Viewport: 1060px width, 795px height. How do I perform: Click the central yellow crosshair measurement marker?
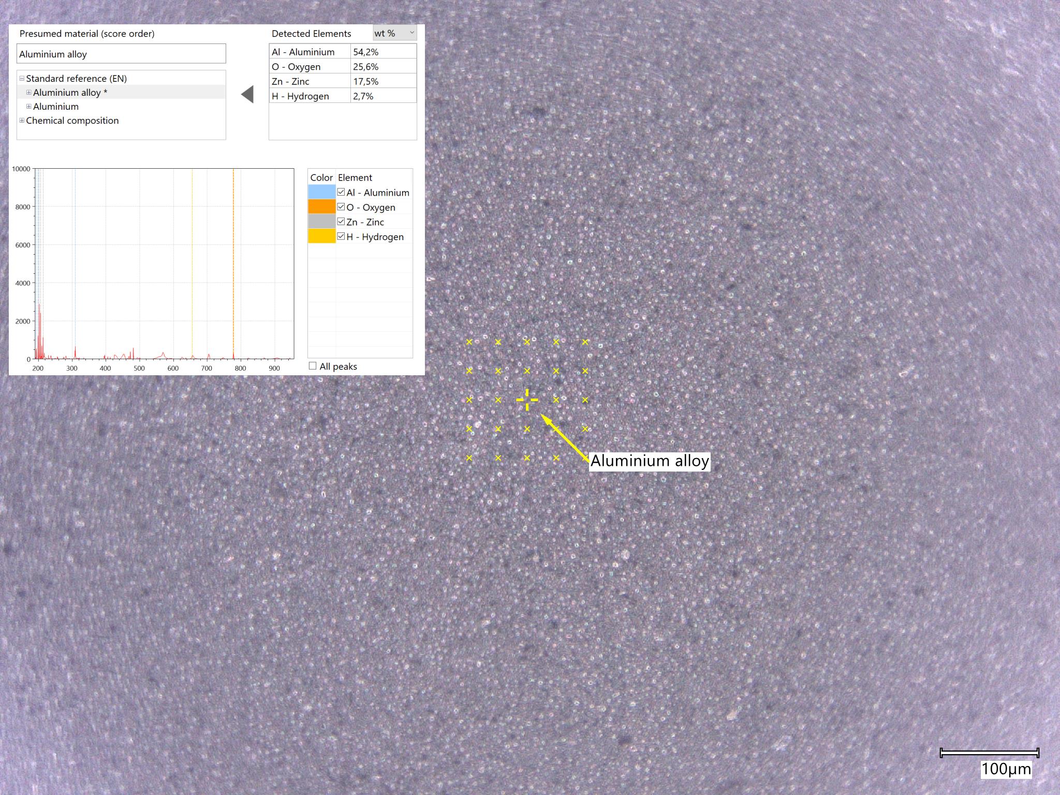point(527,400)
